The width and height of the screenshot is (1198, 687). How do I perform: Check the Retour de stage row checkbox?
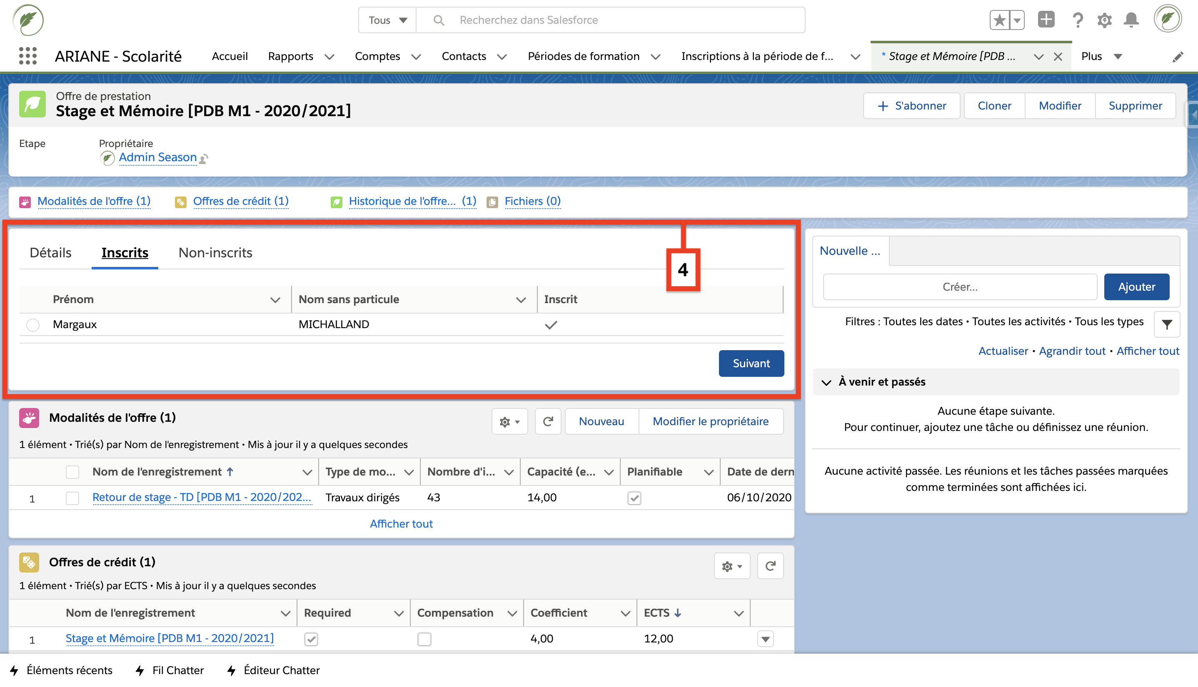coord(72,498)
